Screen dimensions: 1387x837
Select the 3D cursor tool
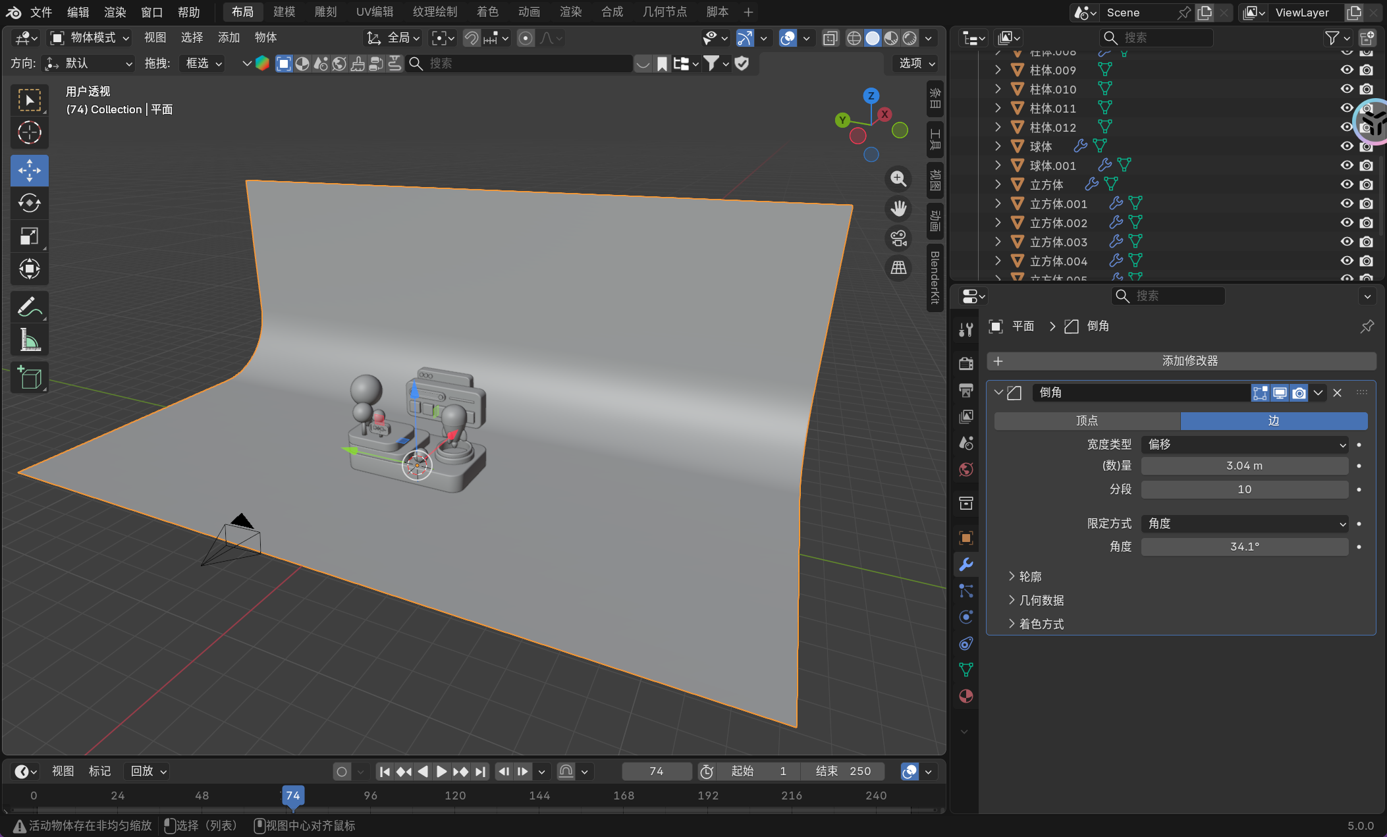(29, 133)
